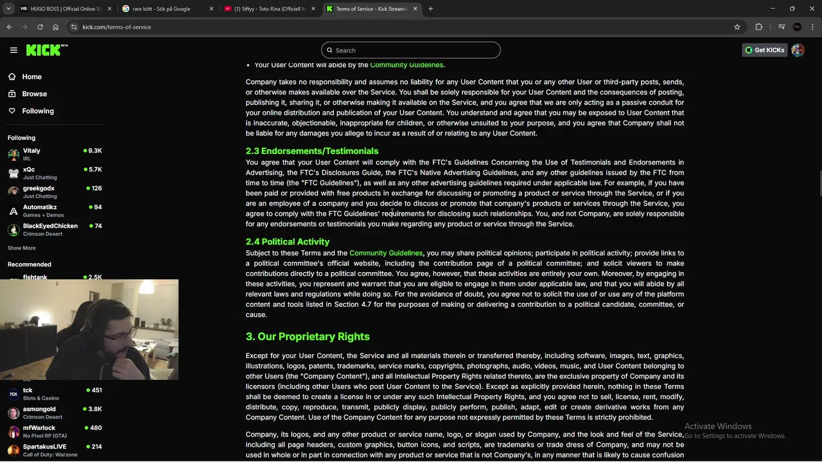This screenshot has height=462, width=822.
Task: Open xQc's channel in Following
Action: [54, 173]
